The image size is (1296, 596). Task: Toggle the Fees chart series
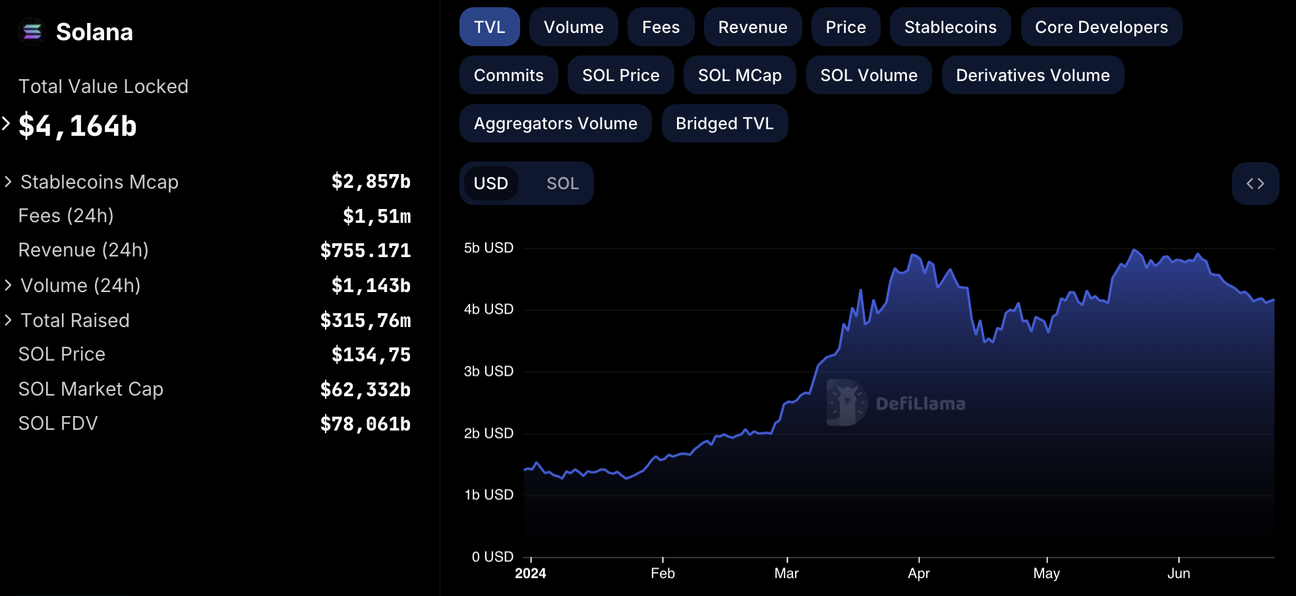click(661, 27)
